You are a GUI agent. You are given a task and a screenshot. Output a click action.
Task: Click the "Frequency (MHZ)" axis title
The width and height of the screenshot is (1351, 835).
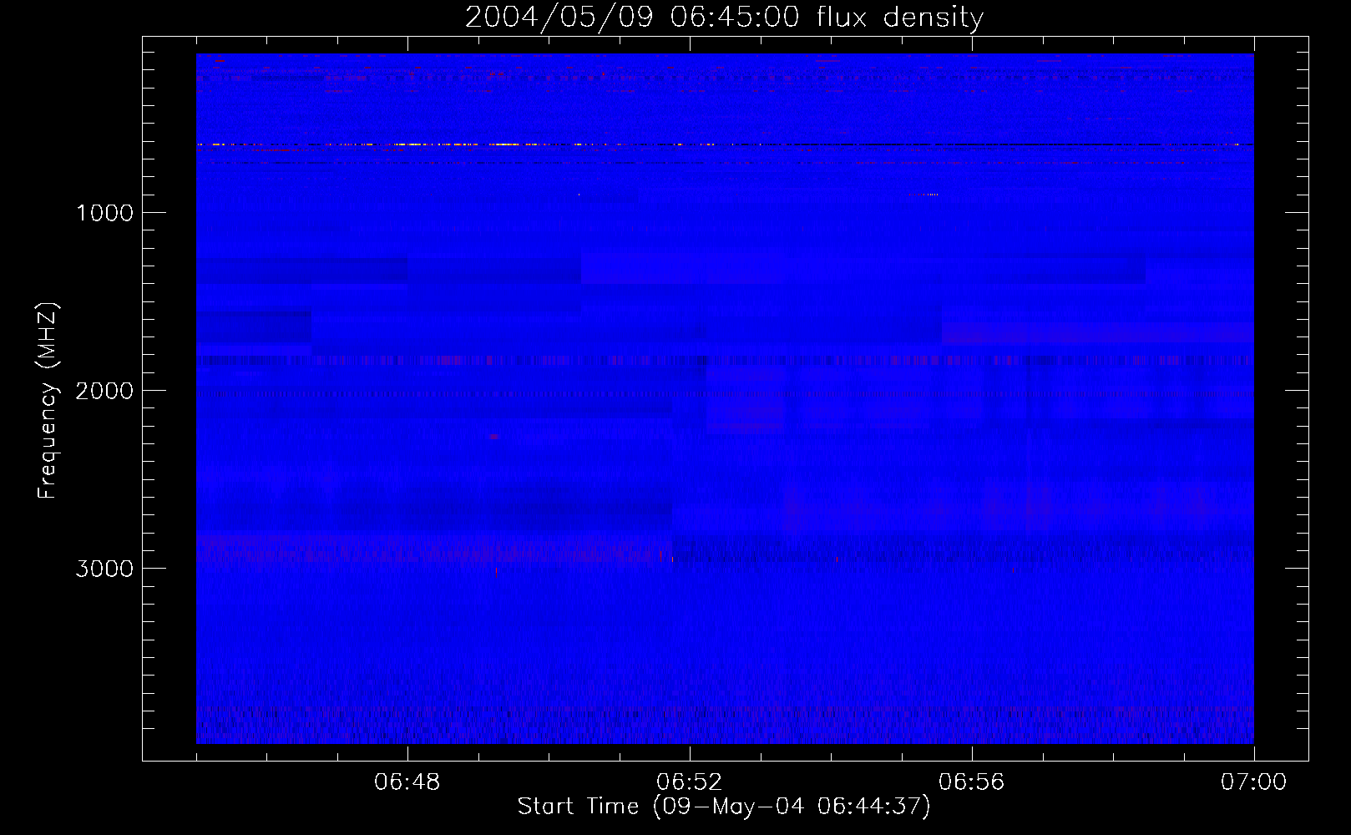pyautogui.click(x=48, y=401)
